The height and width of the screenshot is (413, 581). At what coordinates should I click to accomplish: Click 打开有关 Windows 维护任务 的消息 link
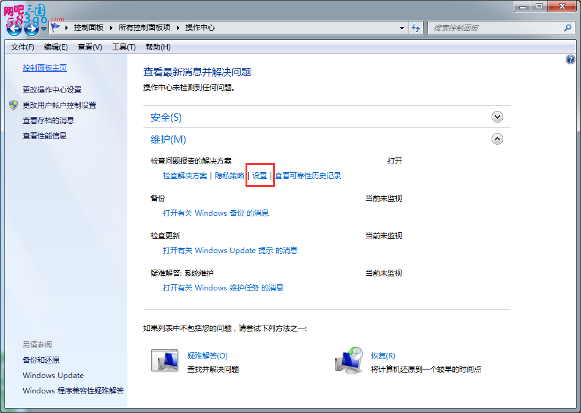[223, 288]
